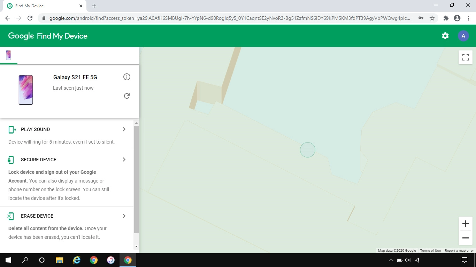Click the Galaxy S21 FE 5G device name

point(75,77)
